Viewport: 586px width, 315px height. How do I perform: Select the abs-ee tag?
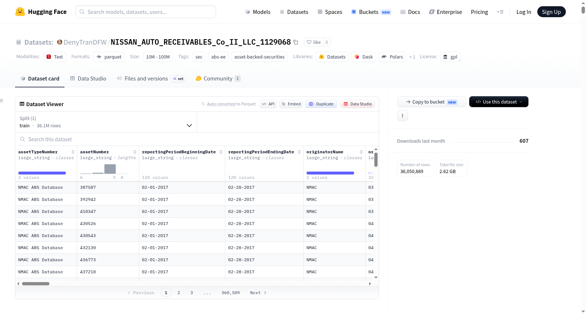click(219, 57)
